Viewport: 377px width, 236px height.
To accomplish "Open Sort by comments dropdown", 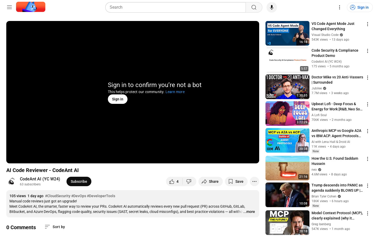I will (x=55, y=227).
